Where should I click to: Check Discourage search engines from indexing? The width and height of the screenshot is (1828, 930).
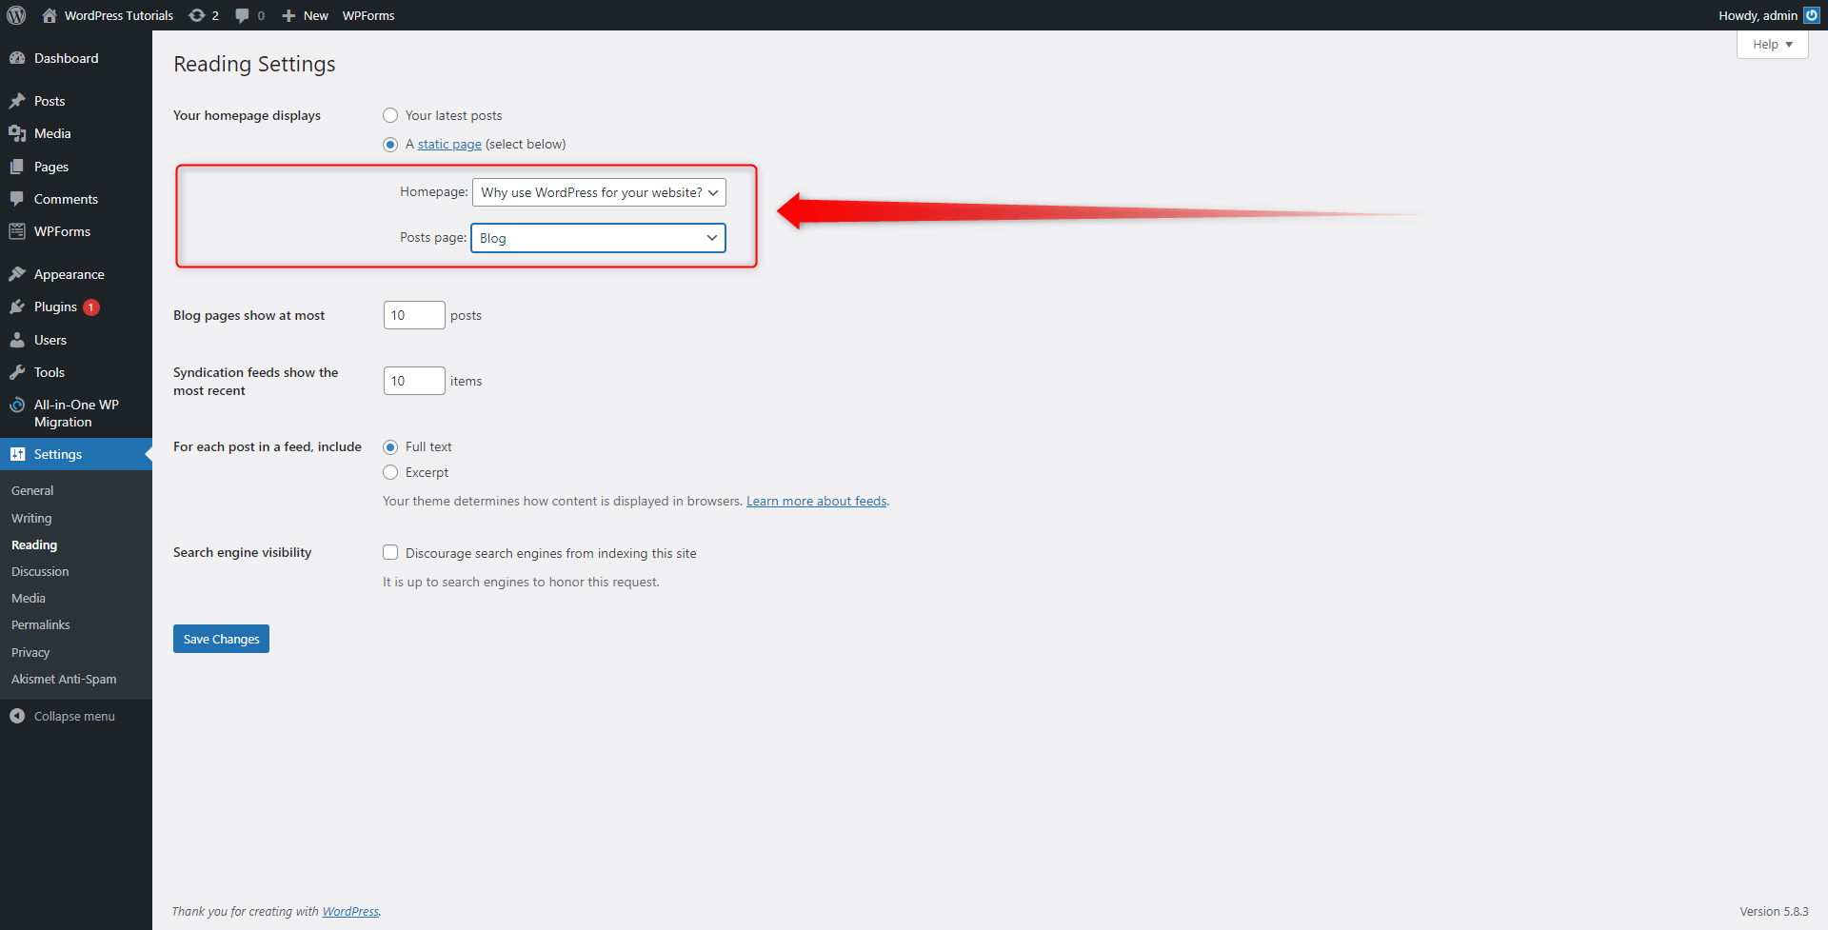click(x=390, y=552)
